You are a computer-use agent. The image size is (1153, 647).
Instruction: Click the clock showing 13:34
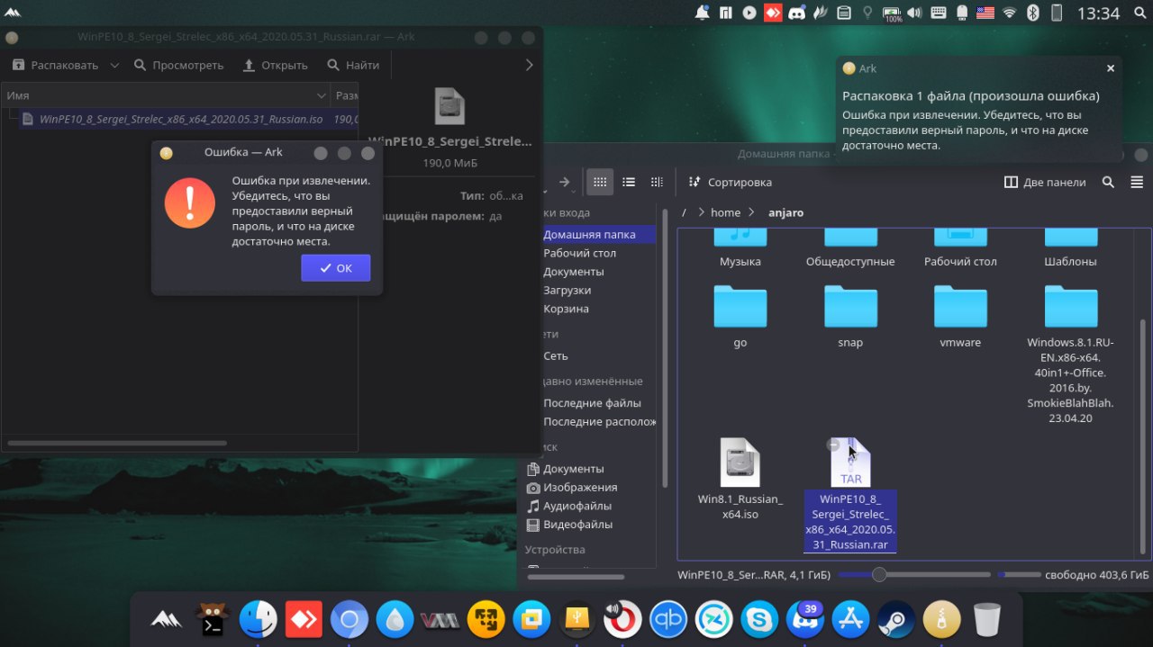coord(1098,13)
